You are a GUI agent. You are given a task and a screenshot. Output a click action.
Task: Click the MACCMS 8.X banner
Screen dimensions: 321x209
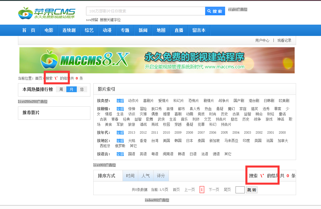pyautogui.click(x=157, y=60)
